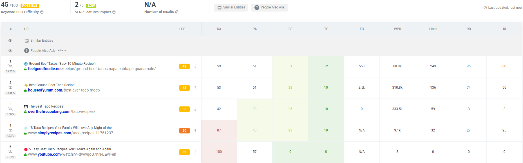Open three-dot menu for feelgoodfoodie.net row
The width and height of the screenshot is (523, 163).
(195, 66)
